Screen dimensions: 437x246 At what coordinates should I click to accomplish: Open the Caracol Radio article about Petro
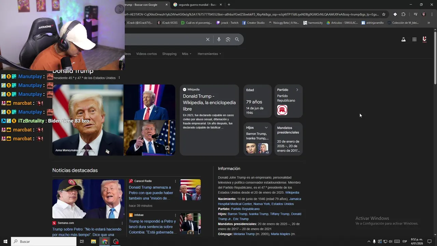(x=151, y=193)
